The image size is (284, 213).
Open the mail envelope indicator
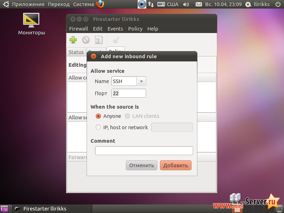(x=199, y=4)
